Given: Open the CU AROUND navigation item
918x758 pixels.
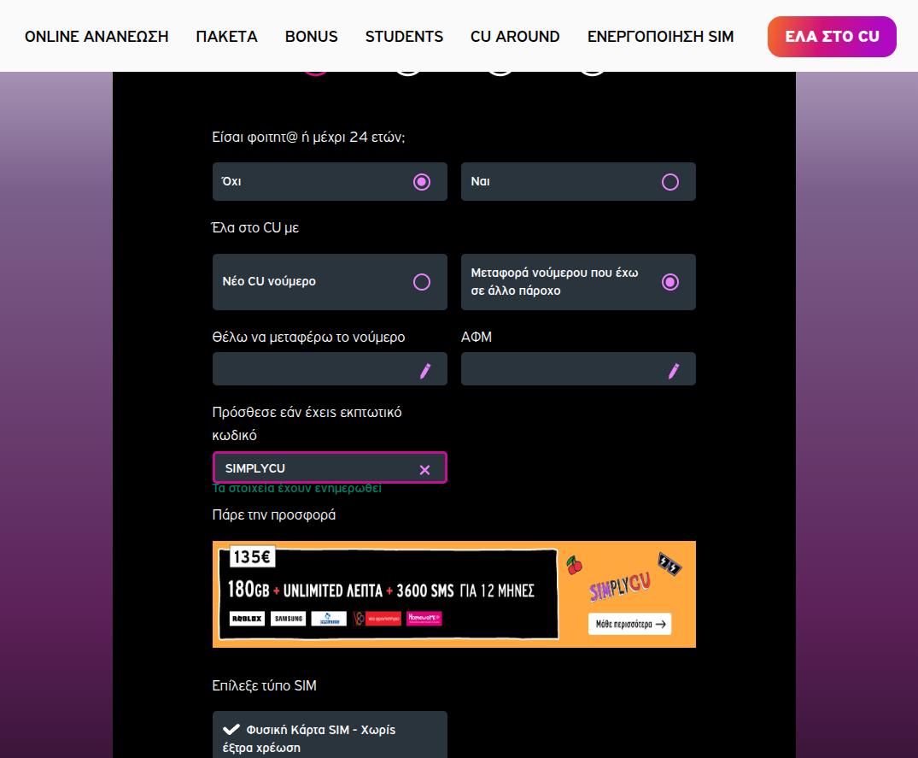Looking at the screenshot, I should (515, 37).
